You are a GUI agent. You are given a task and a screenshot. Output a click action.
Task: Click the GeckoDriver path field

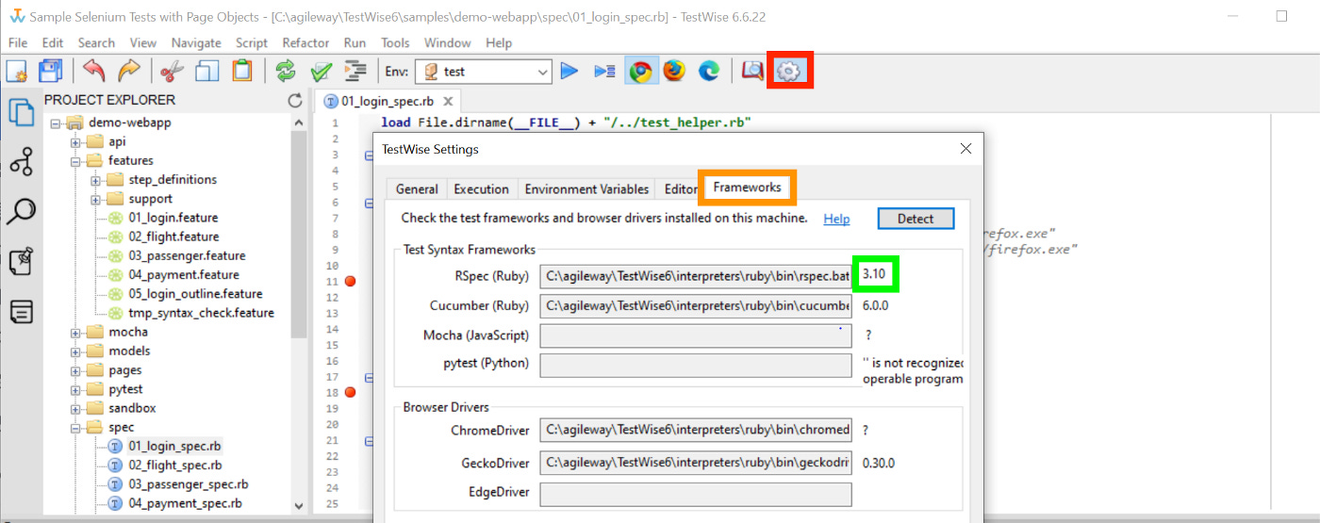696,463
